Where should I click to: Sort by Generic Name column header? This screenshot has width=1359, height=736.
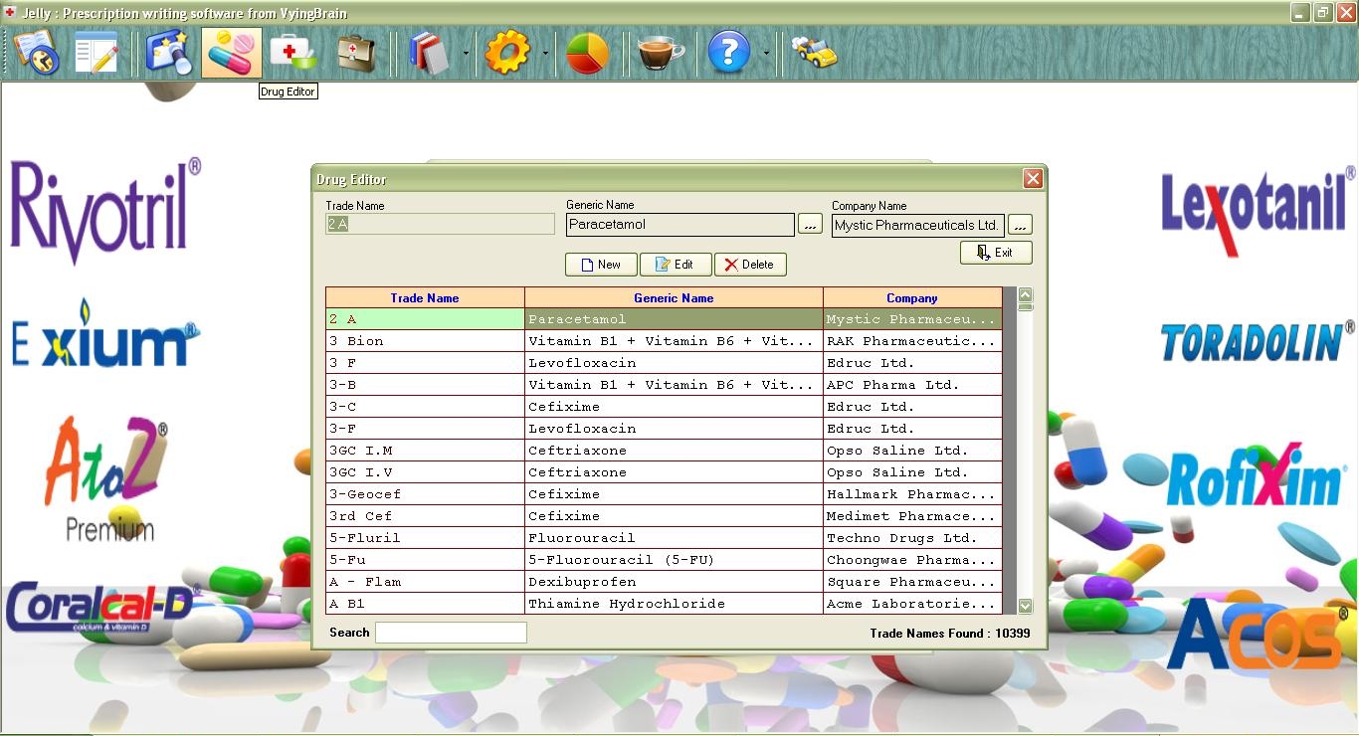click(x=674, y=297)
